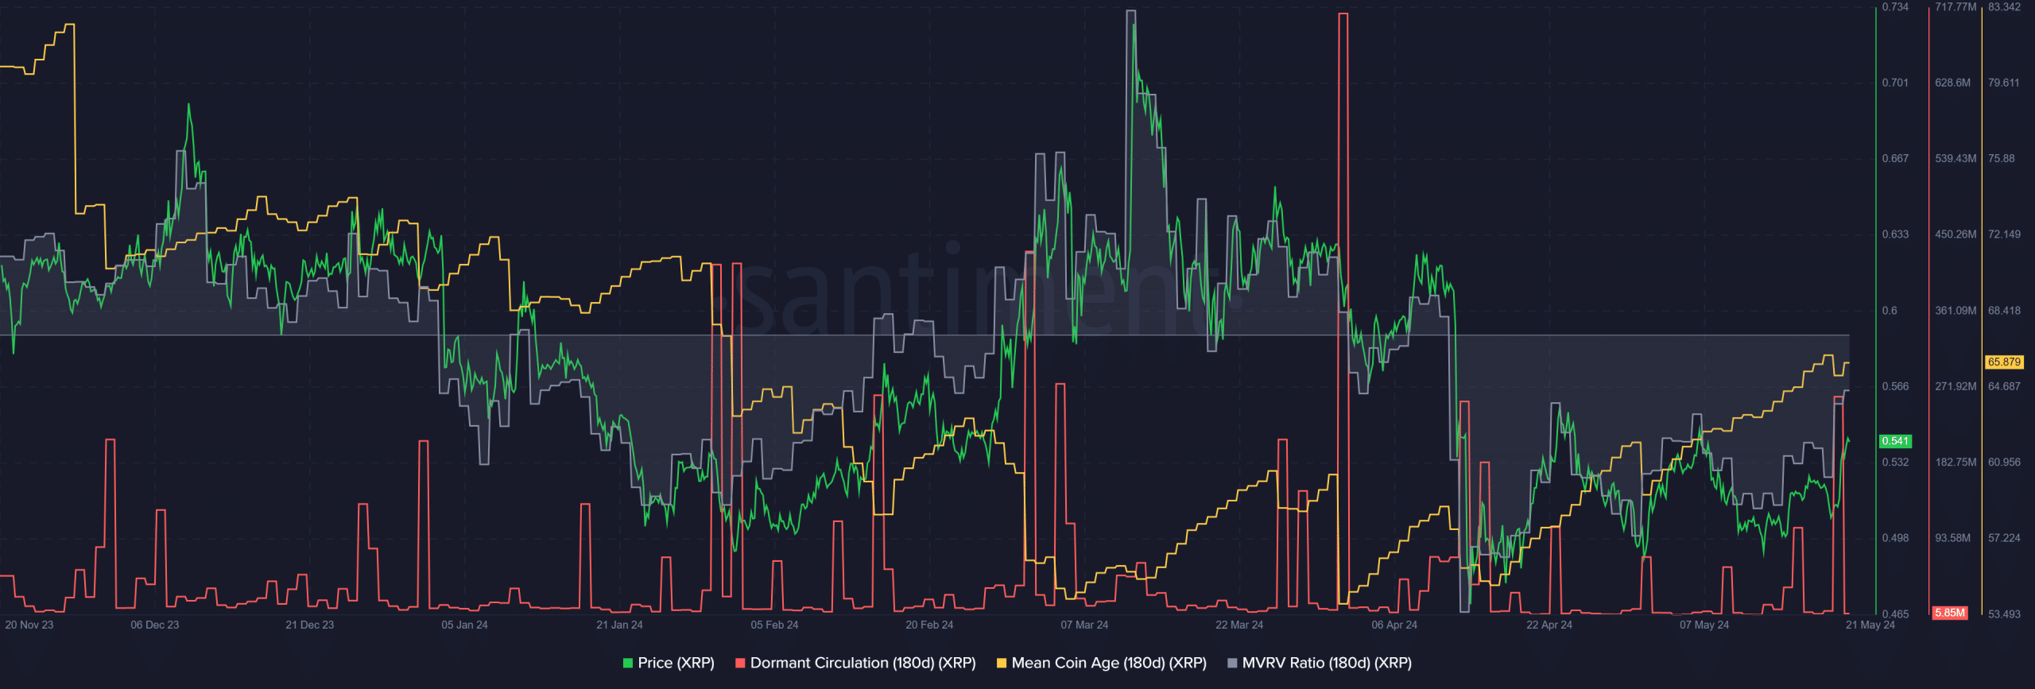Click the red Dormant Circulation legend swatch
The width and height of the screenshot is (2035, 689).
coord(740,663)
